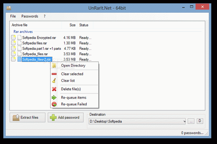The height and width of the screenshot is (144, 217).
Task: Click status icon of Softpedia_files-2.rar row
Action: pos(13,59)
